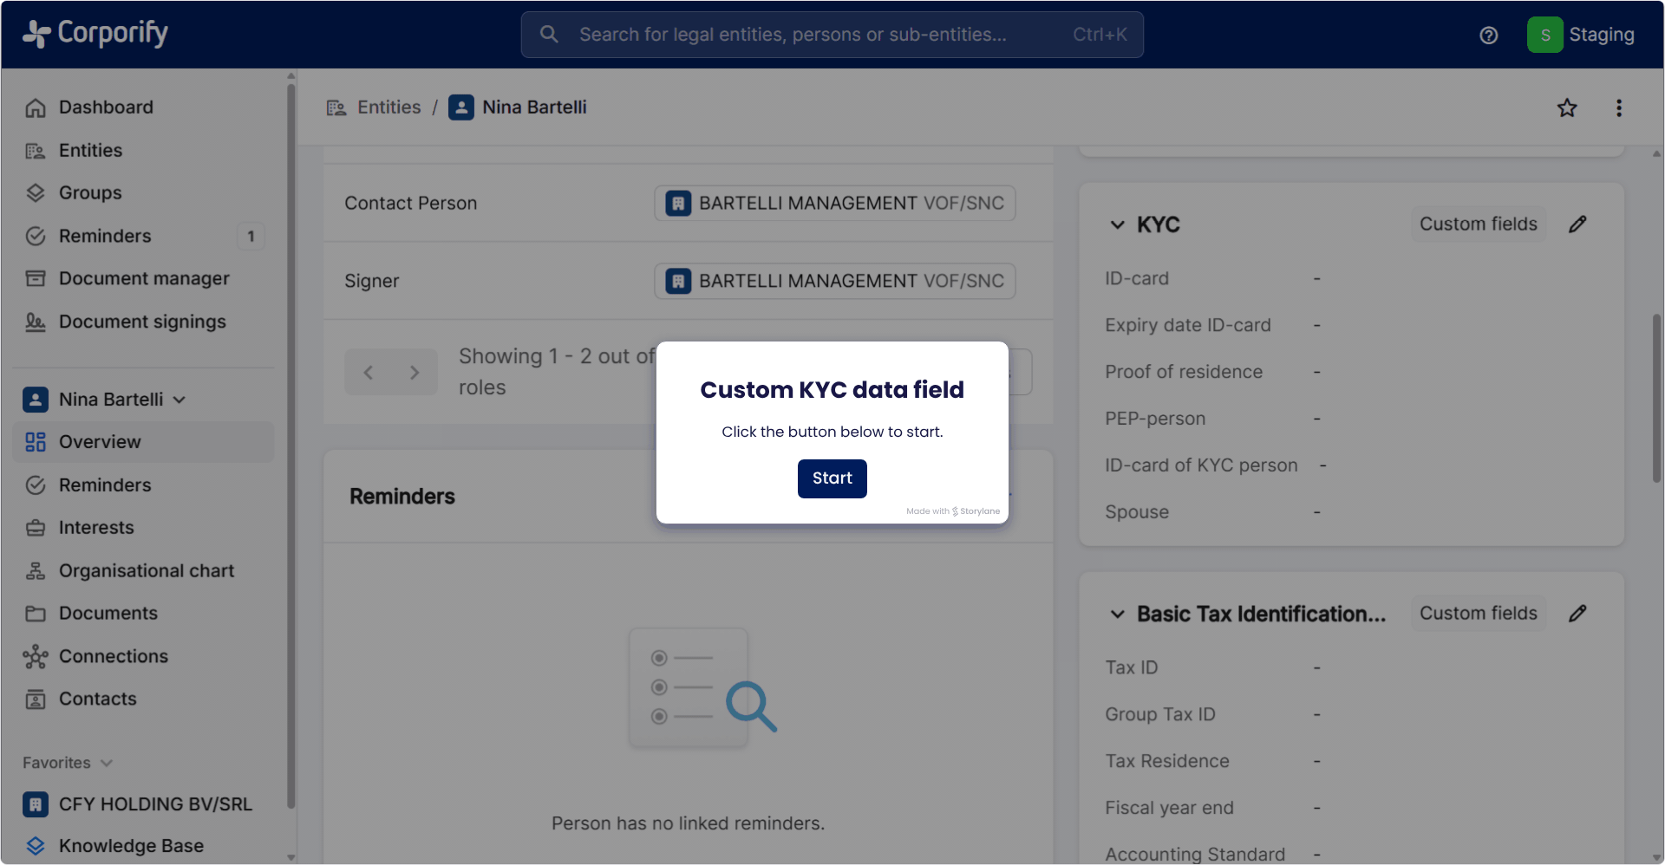This screenshot has width=1665, height=865.
Task: Edit Basic Tax Identification with pencil icon
Action: coord(1577,614)
